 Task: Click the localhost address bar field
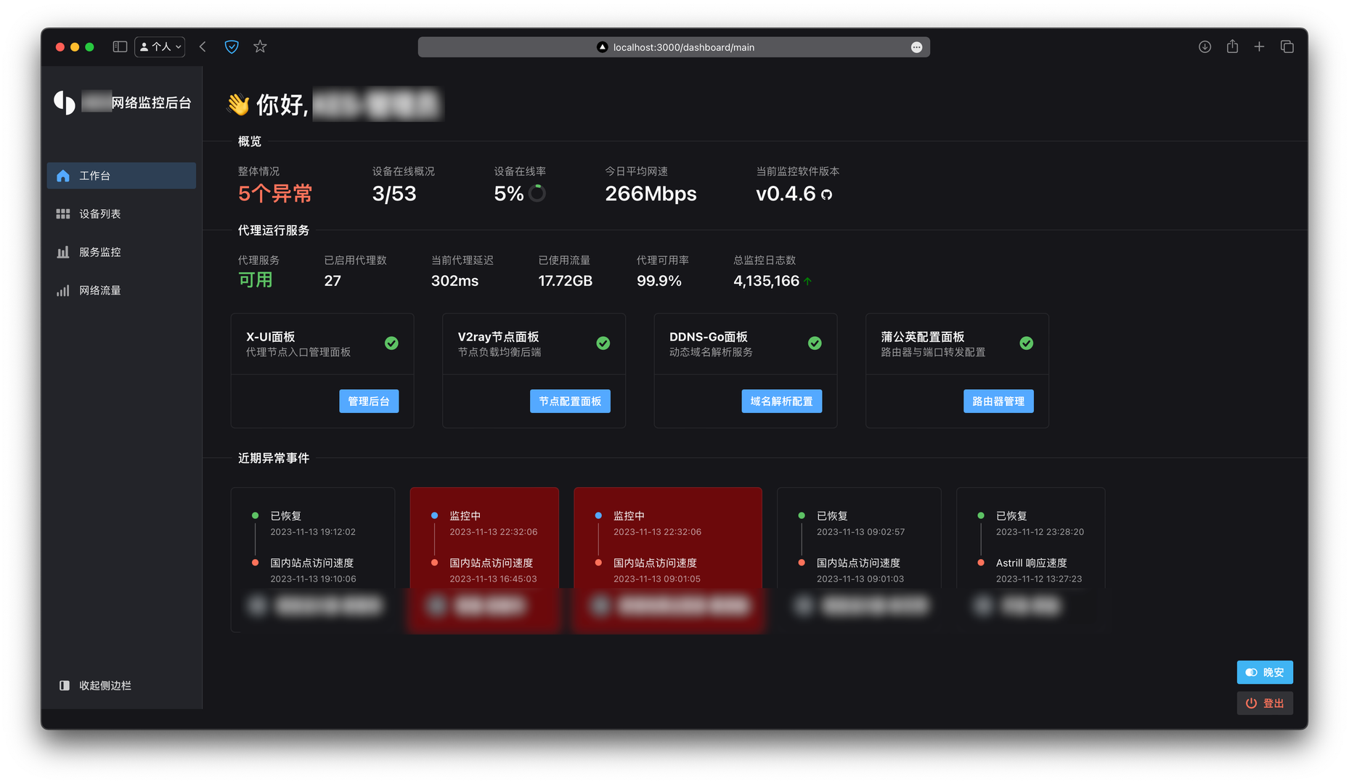click(682, 47)
